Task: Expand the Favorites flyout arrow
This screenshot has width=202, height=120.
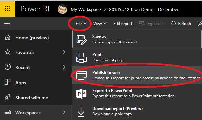Action: click(x=64, y=52)
